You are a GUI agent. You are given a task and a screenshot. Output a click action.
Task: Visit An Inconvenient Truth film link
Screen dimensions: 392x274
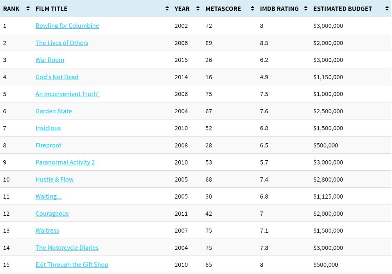[x=67, y=94]
